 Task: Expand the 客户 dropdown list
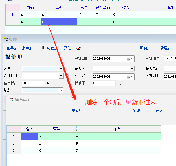(61, 69)
